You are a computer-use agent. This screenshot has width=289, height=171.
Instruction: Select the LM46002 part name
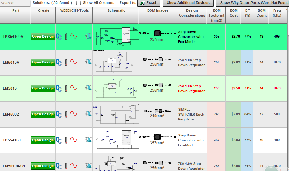click(11, 114)
